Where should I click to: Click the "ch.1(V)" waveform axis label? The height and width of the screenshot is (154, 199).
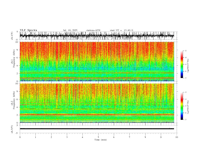12,36
